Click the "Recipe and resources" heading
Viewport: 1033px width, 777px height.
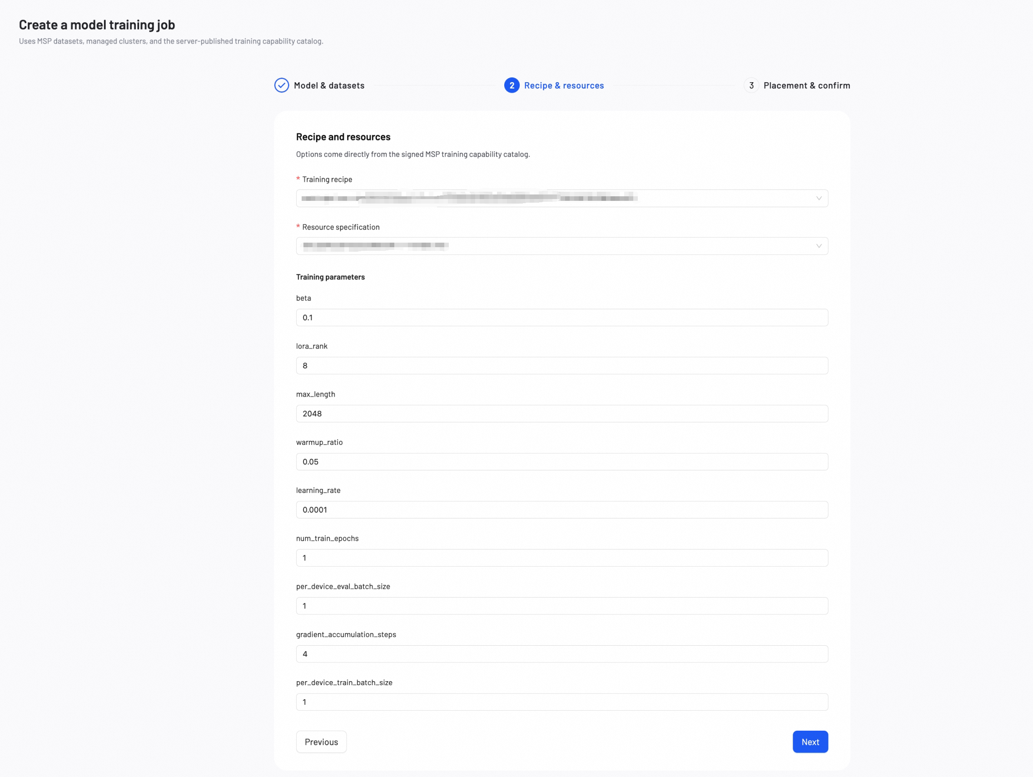click(x=343, y=137)
